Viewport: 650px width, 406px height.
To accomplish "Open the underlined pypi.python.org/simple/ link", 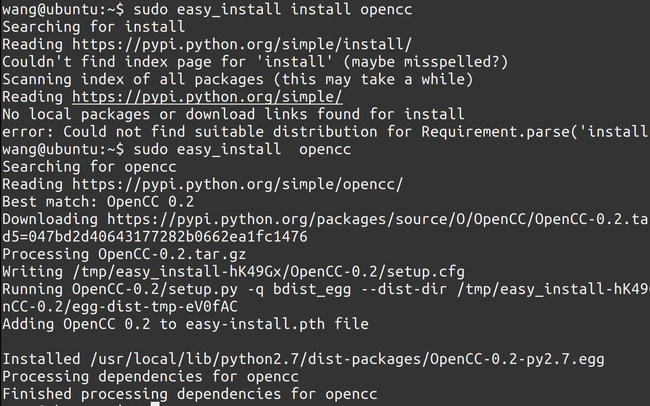I will (x=207, y=97).
